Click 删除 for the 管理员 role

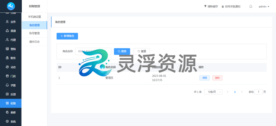pos(218,78)
